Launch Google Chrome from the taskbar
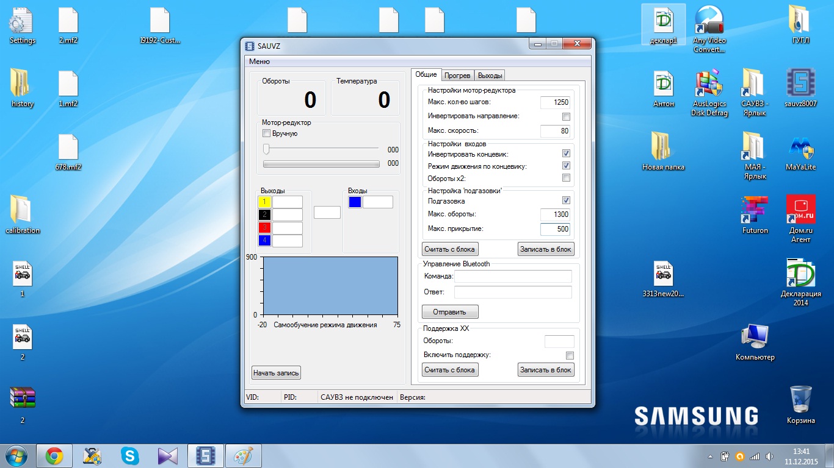Image resolution: width=834 pixels, height=468 pixels. pos(54,456)
